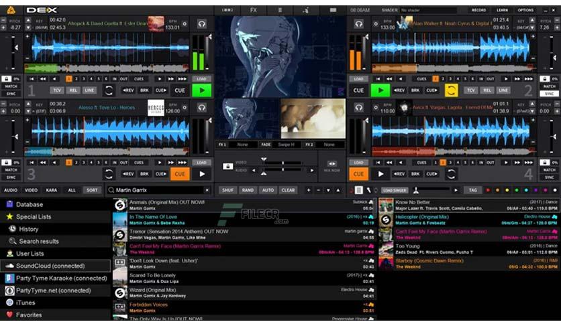The image size is (561, 324).
Task: Toggle SYNC on deck 2
Action: click(549, 94)
